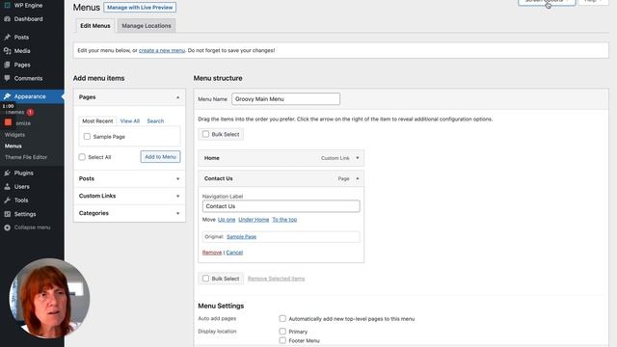This screenshot has width=617, height=347.
Task: Click the Themes update count badge
Action: (x=30, y=112)
